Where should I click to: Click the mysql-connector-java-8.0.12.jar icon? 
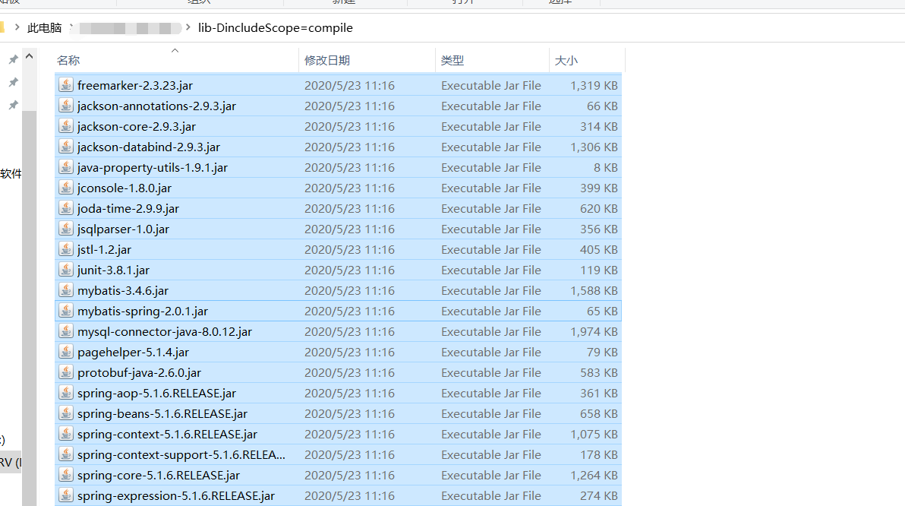66,331
